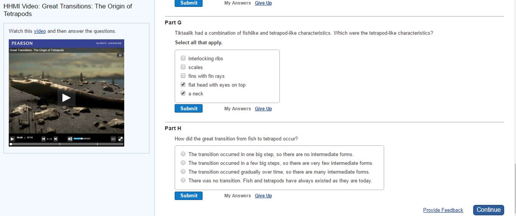This screenshot has width=516, height=216.
Task: Select the "There was no transition" radio option
Action: tap(183, 181)
